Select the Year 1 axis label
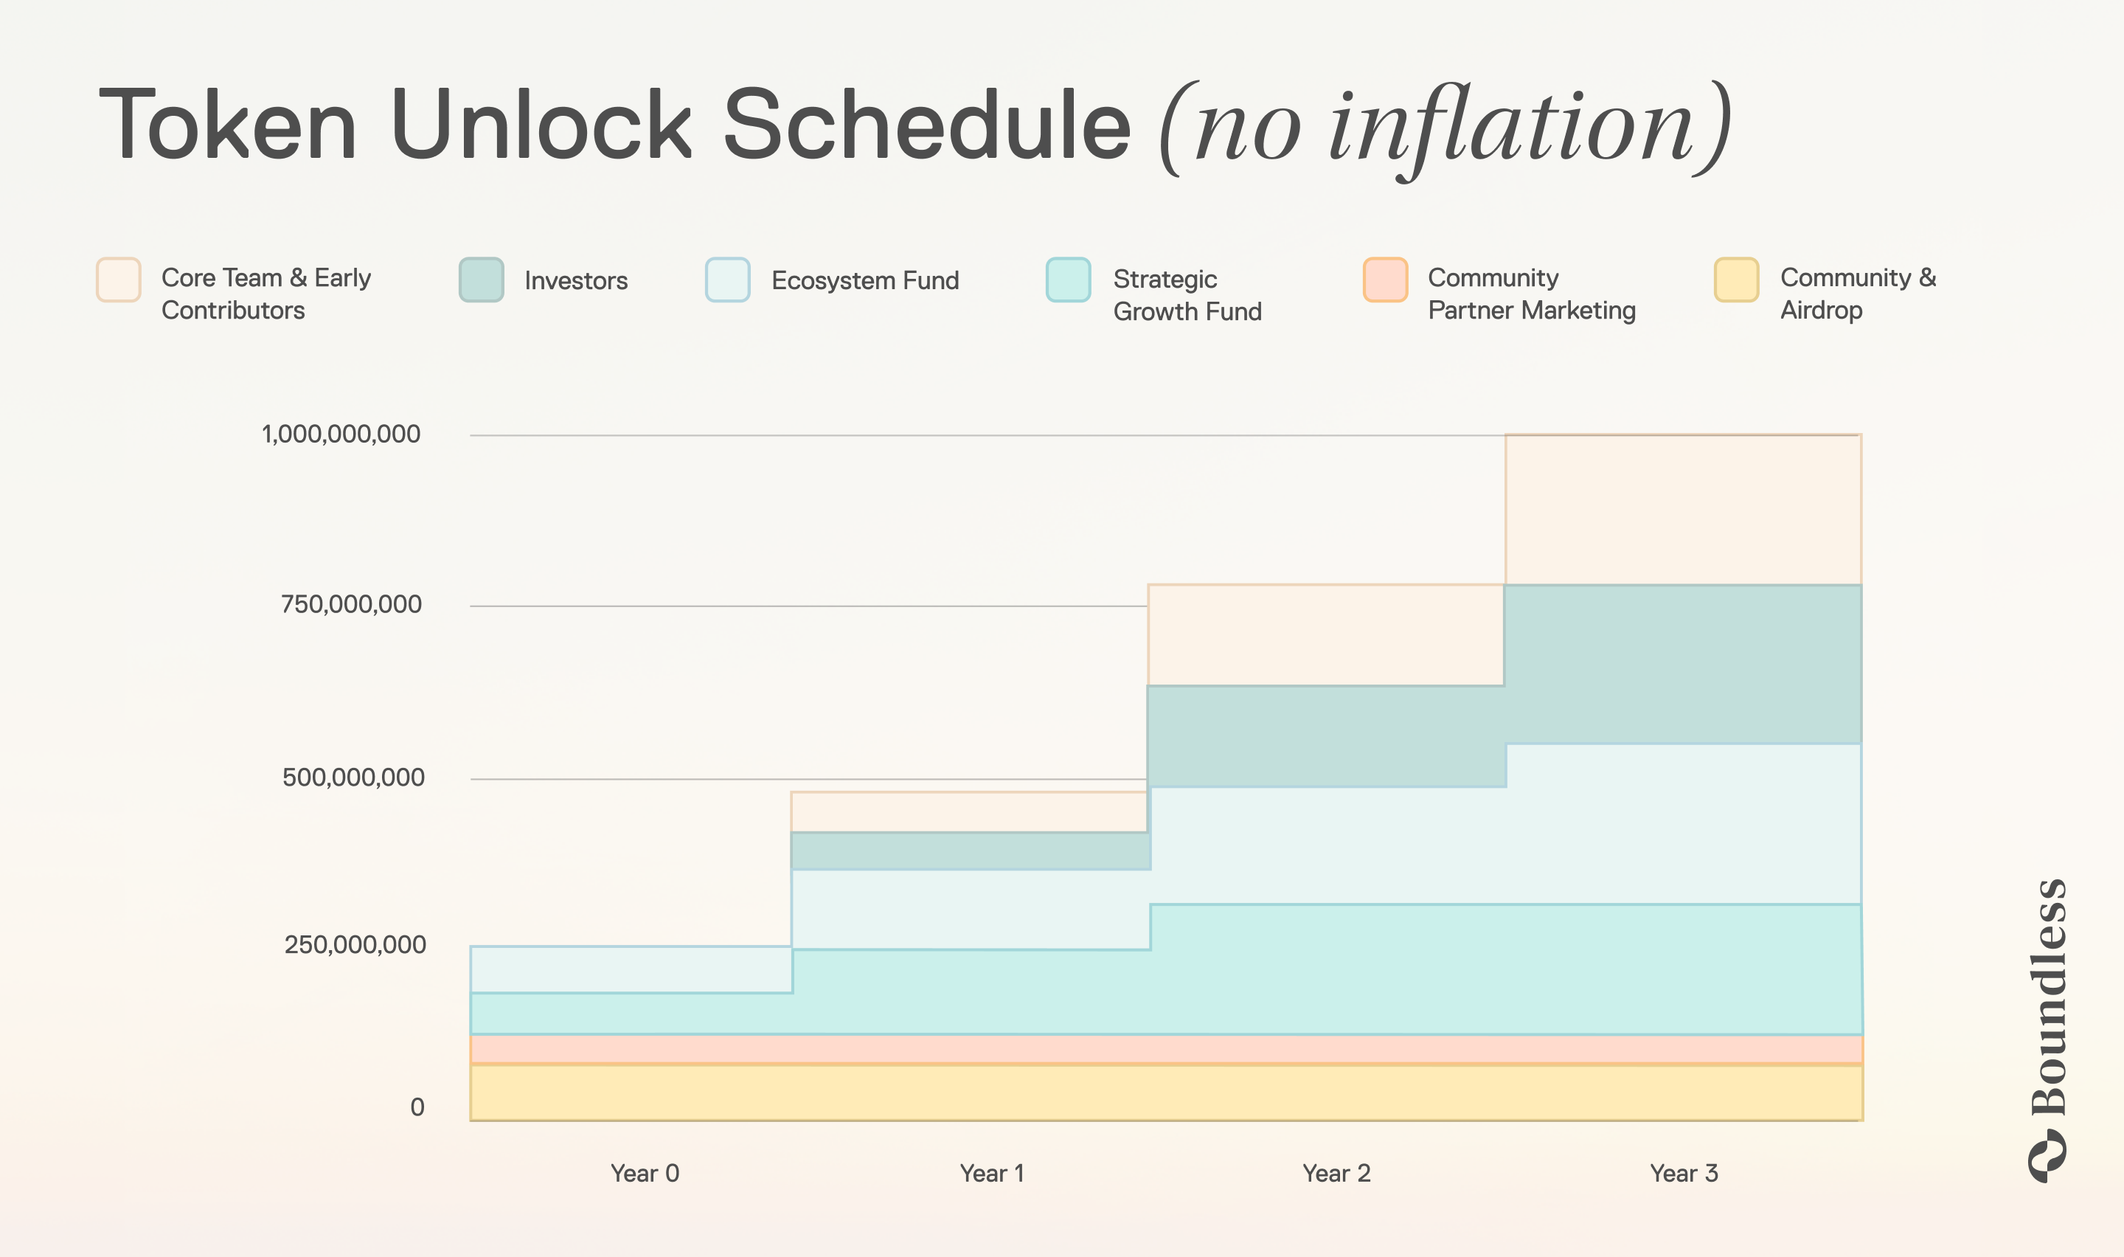The width and height of the screenshot is (2124, 1257). point(991,1173)
